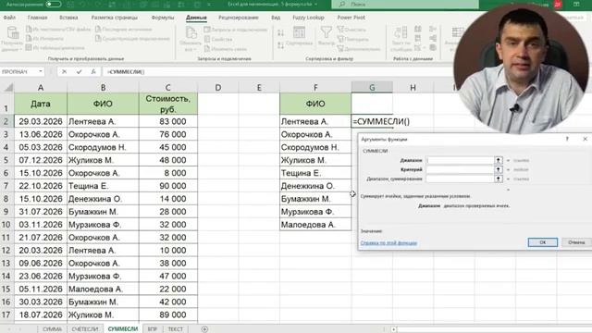Collapse dialog via Критерий range selector button
The image size is (592, 333).
[x=499, y=169]
